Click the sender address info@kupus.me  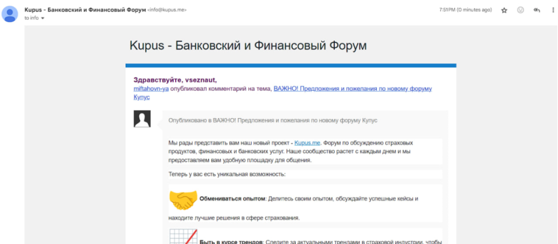167,10
